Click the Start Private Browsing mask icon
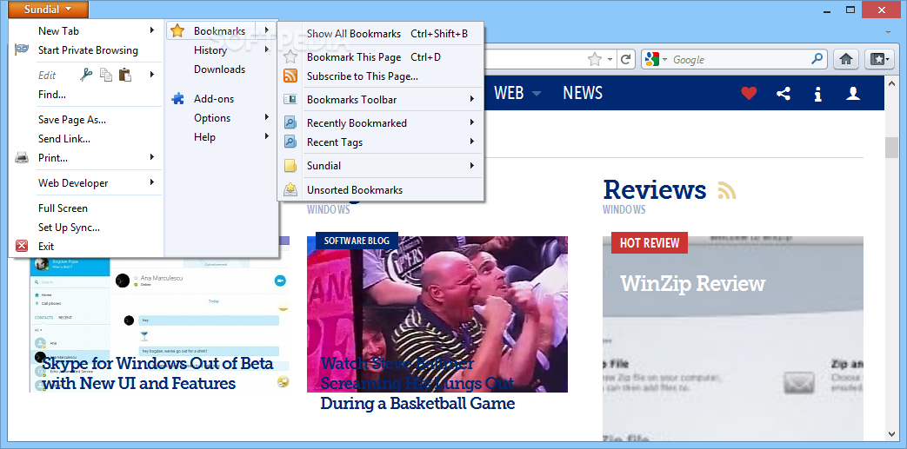907x449 pixels. coord(22,50)
